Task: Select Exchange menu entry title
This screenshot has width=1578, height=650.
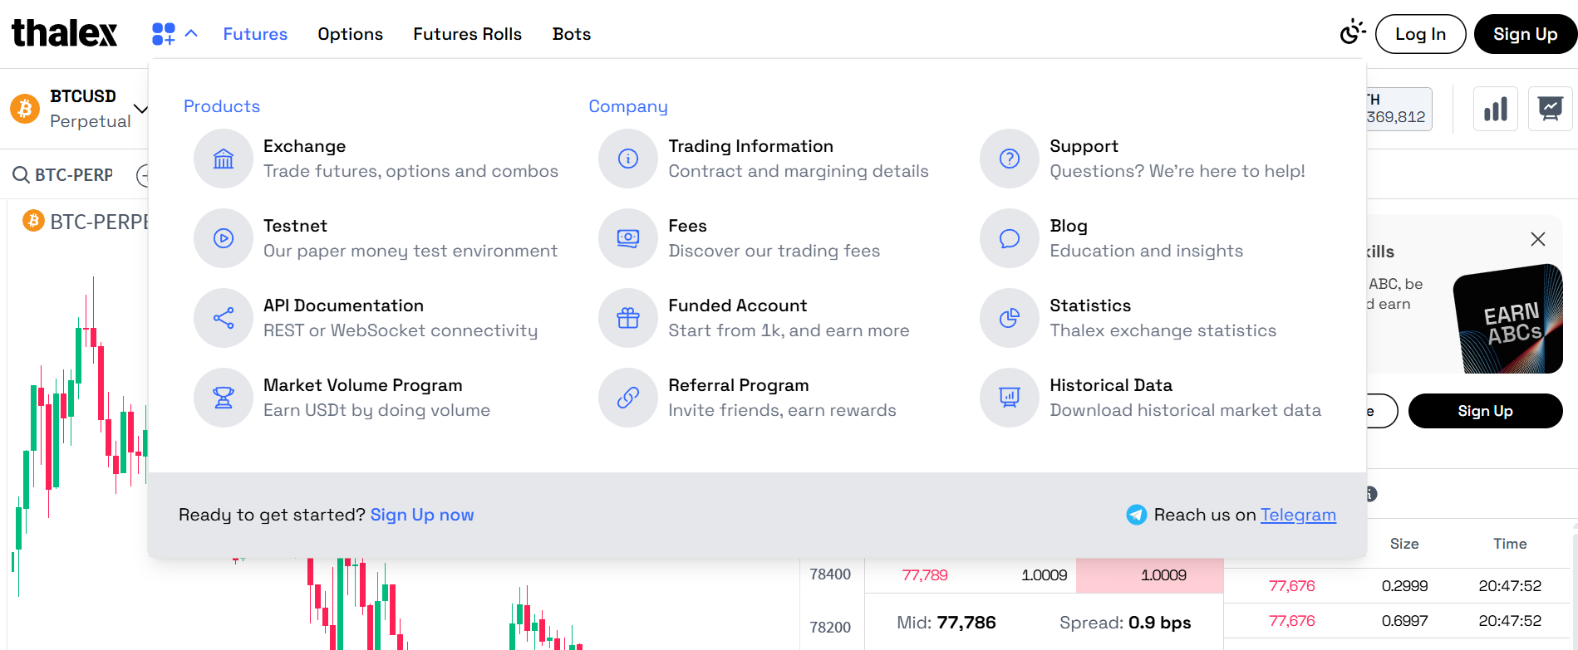Action: [x=304, y=146]
